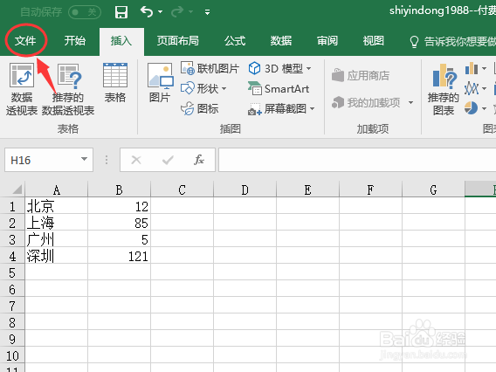This screenshot has width=496, height=372.
Task: Open the Name Box dropdown arrow
Action: click(84, 159)
